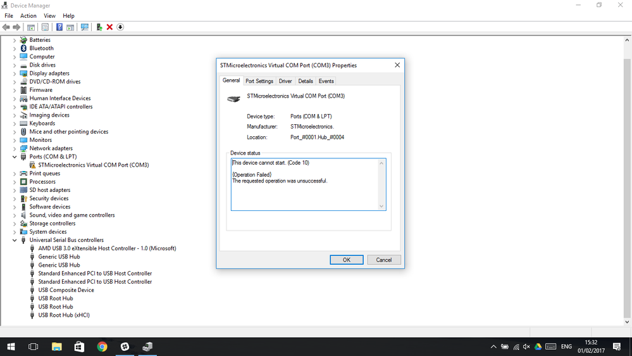Click the Security devices key icon
Screen dimensions: 632x356
23,198
